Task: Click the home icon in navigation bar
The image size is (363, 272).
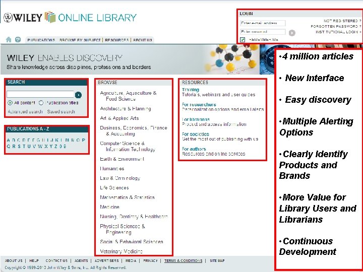Action: [9, 39]
